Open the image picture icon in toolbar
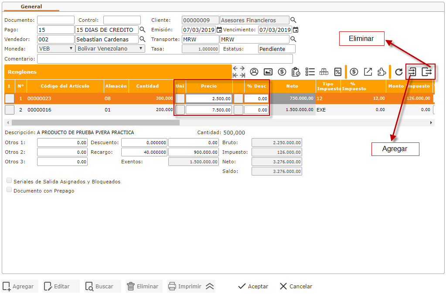 (268, 72)
